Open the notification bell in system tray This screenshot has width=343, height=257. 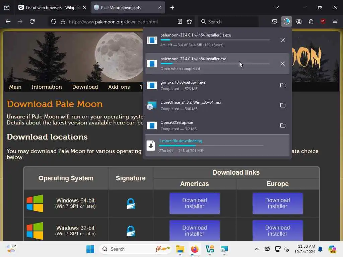pyautogui.click(x=320, y=249)
